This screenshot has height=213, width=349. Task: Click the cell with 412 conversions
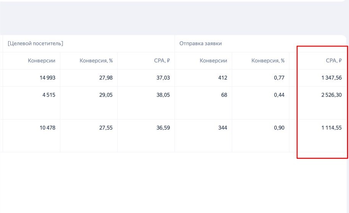222,78
